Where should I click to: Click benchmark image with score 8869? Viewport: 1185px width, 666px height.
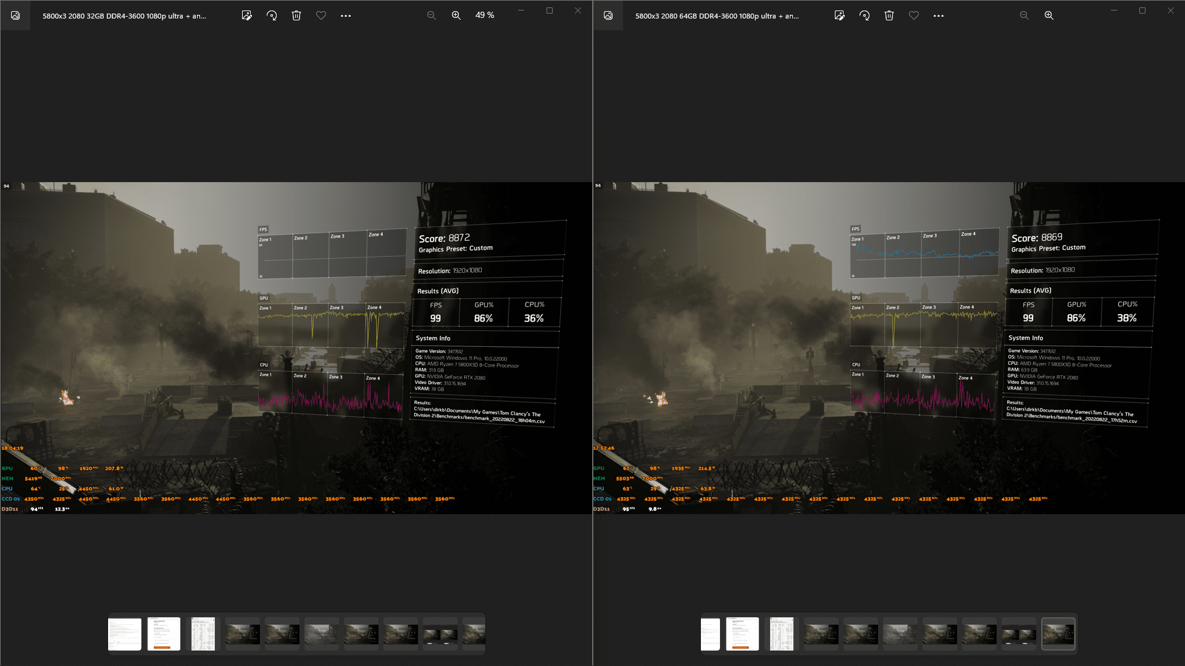tap(889, 348)
